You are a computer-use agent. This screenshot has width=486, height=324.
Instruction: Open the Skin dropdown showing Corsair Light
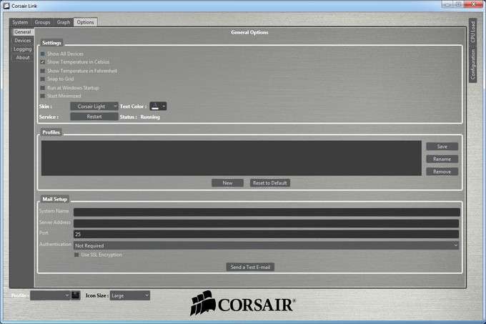[94, 107]
